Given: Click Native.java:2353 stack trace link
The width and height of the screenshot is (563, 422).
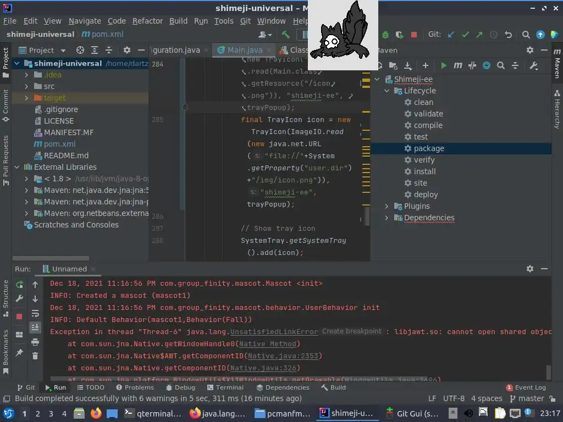Looking at the screenshot, I should 283,356.
